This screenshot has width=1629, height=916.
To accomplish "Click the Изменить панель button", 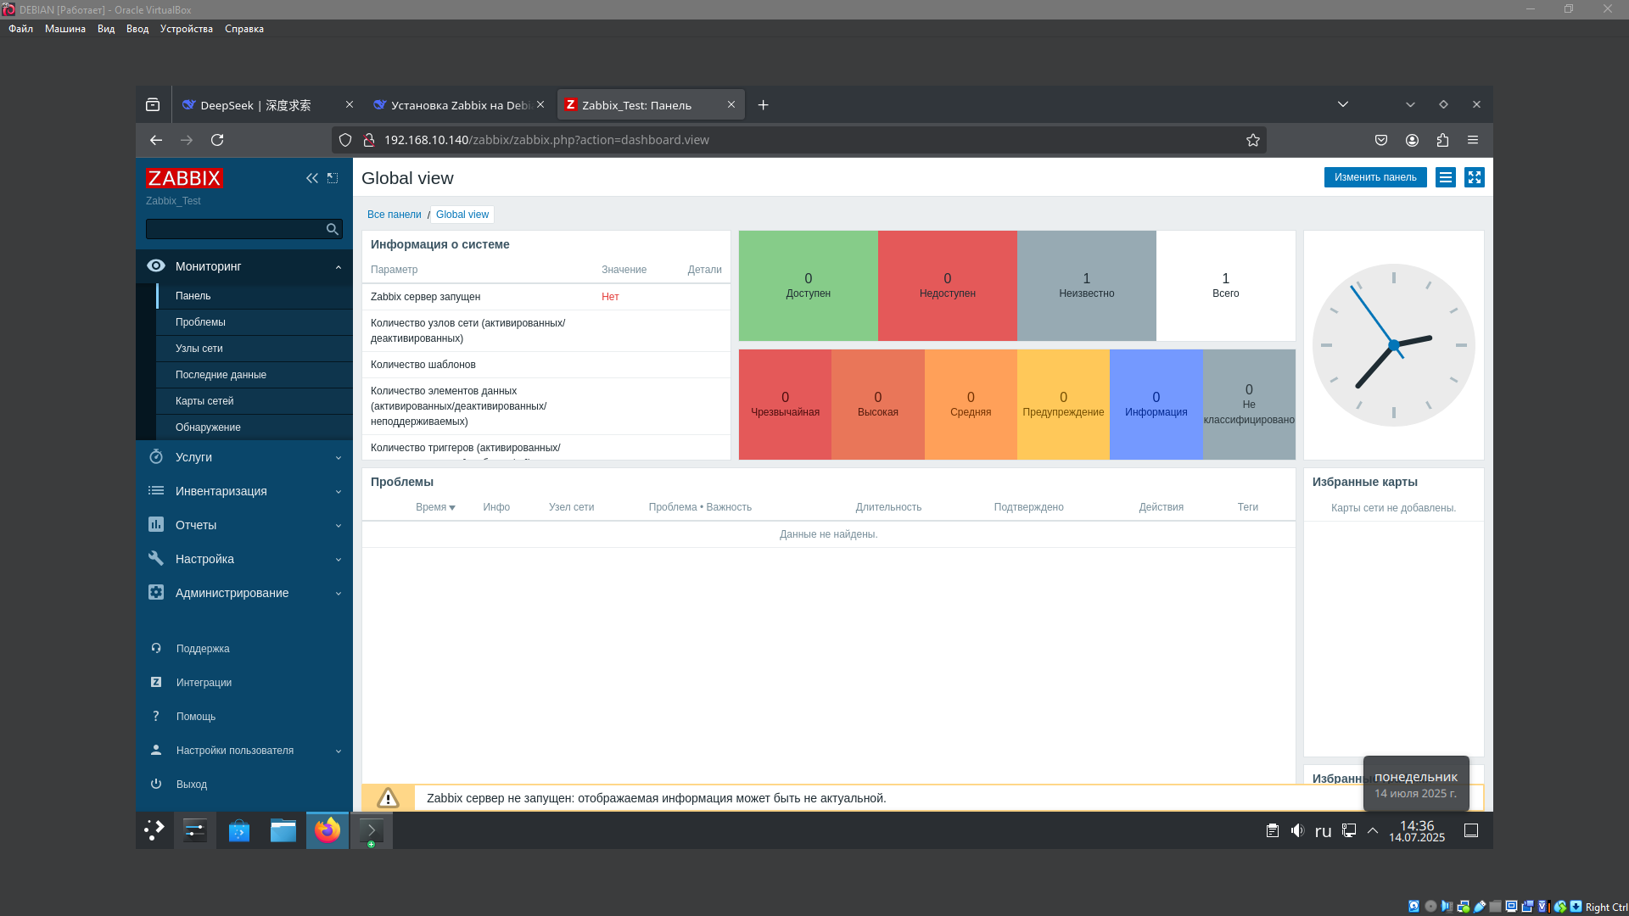I will coord(1374,177).
